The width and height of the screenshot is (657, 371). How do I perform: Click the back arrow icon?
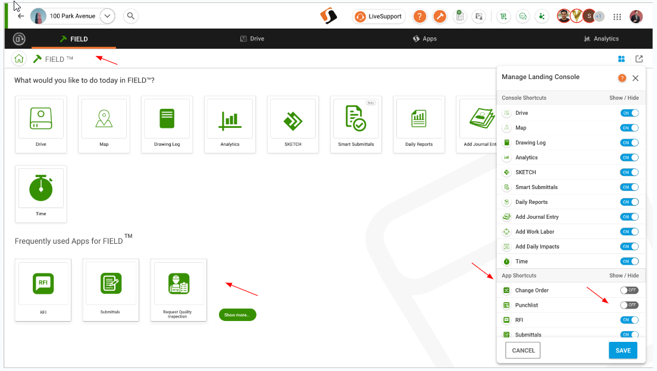pos(20,16)
